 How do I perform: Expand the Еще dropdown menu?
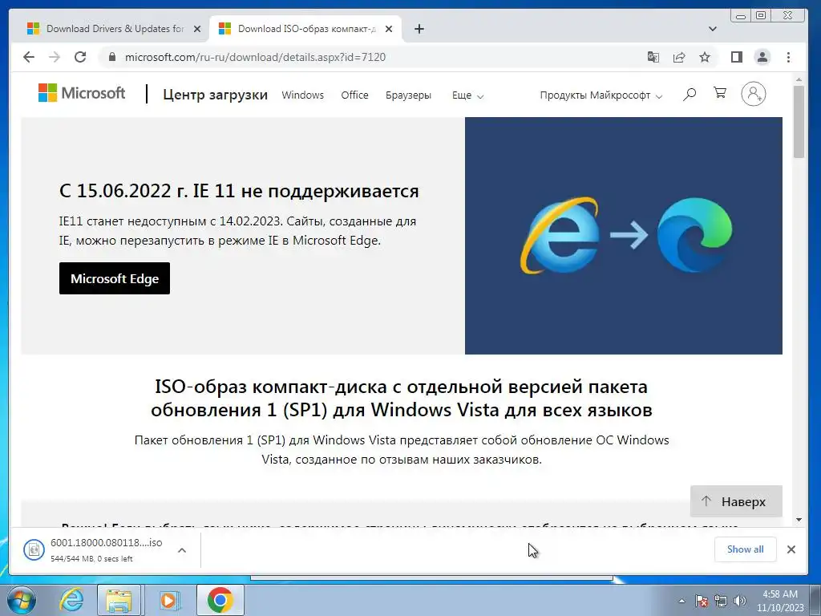[467, 95]
